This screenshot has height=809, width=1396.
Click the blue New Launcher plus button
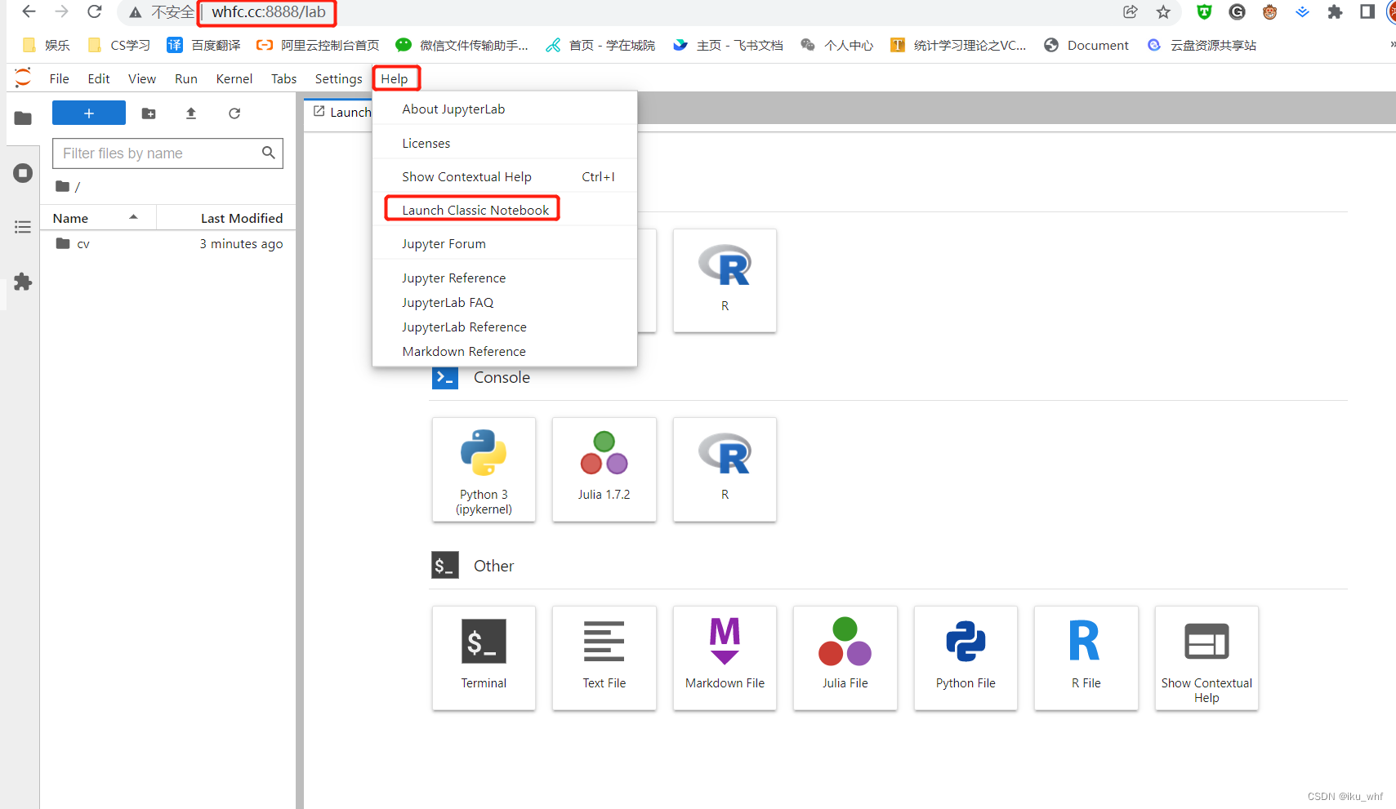point(89,113)
